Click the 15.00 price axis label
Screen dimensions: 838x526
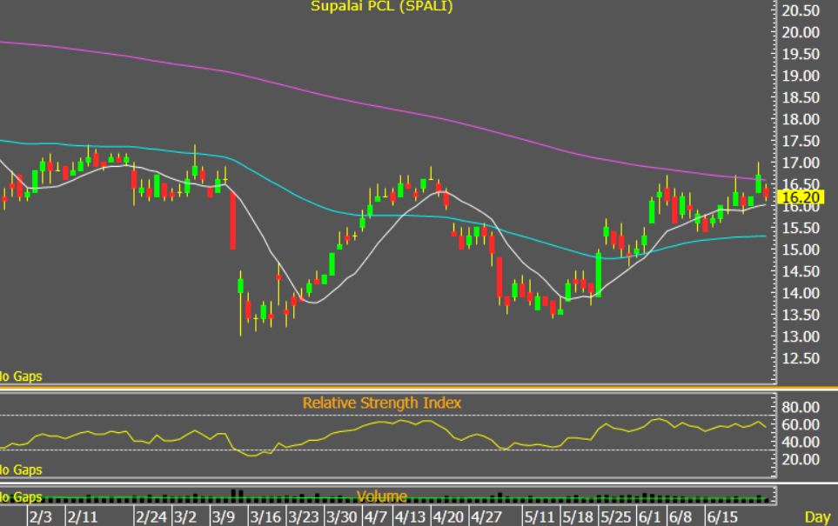point(801,250)
